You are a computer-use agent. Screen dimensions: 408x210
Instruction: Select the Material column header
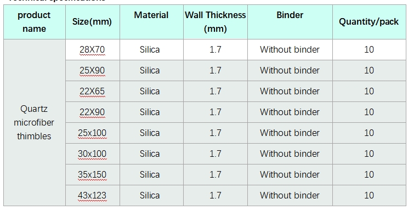151,22
